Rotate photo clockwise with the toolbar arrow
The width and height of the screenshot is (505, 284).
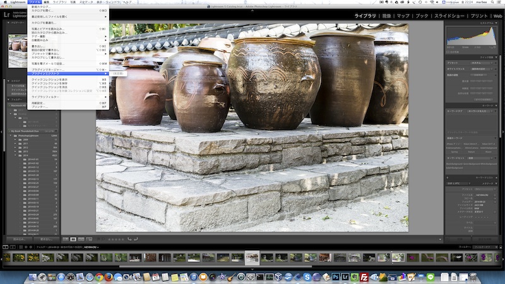[136, 239]
